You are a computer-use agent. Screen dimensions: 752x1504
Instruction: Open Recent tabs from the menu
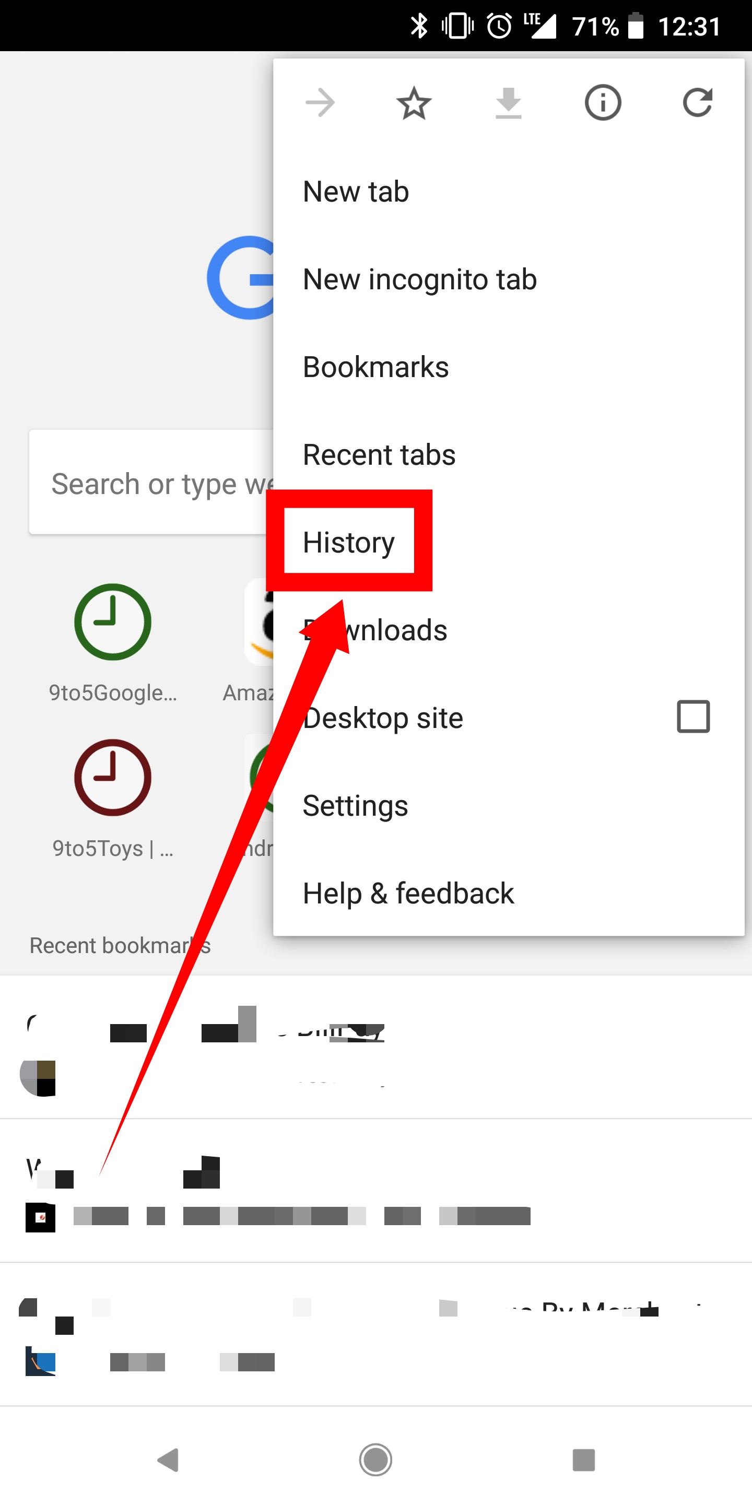point(379,454)
